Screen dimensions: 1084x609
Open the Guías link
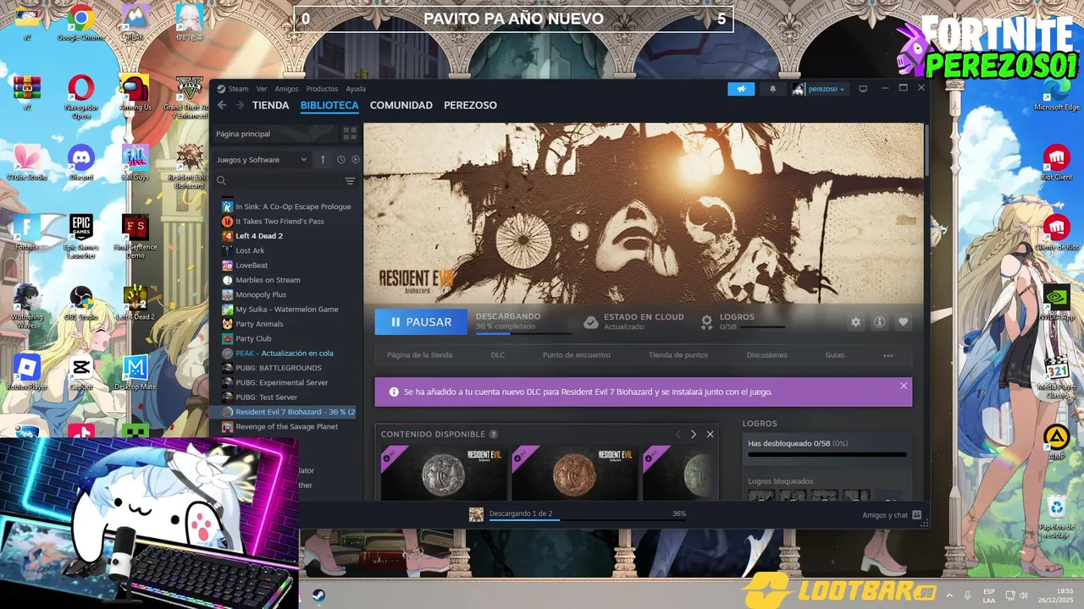[x=835, y=355]
